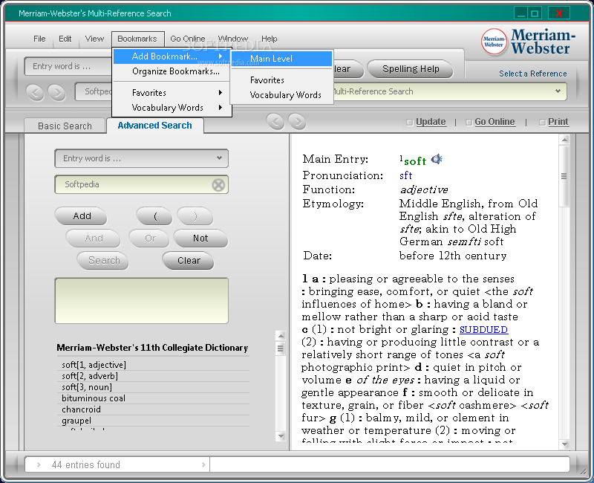Click the Spelling Help button
The image size is (594, 483).
click(411, 69)
